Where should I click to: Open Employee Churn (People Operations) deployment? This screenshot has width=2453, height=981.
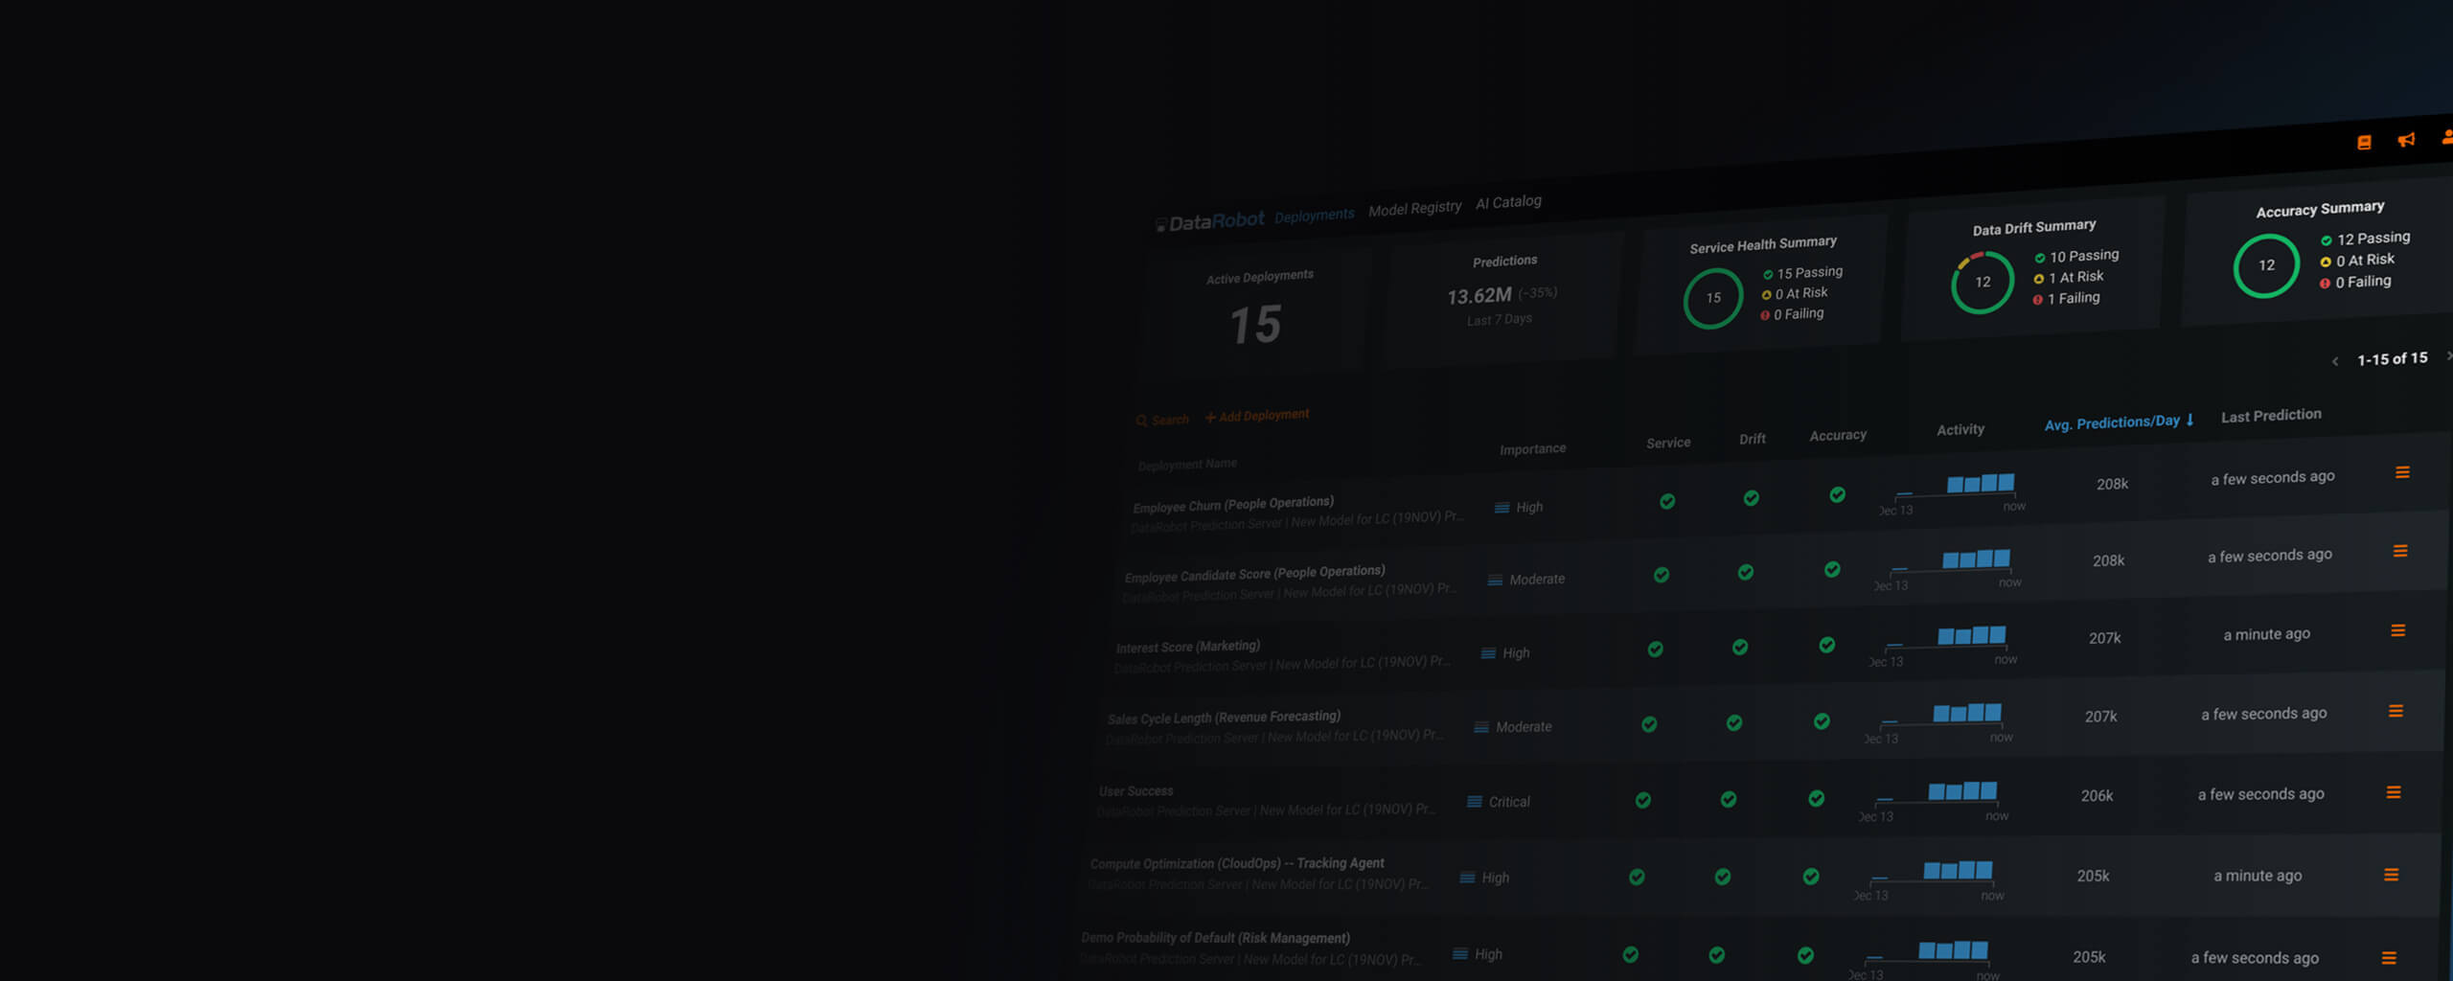(x=1233, y=504)
